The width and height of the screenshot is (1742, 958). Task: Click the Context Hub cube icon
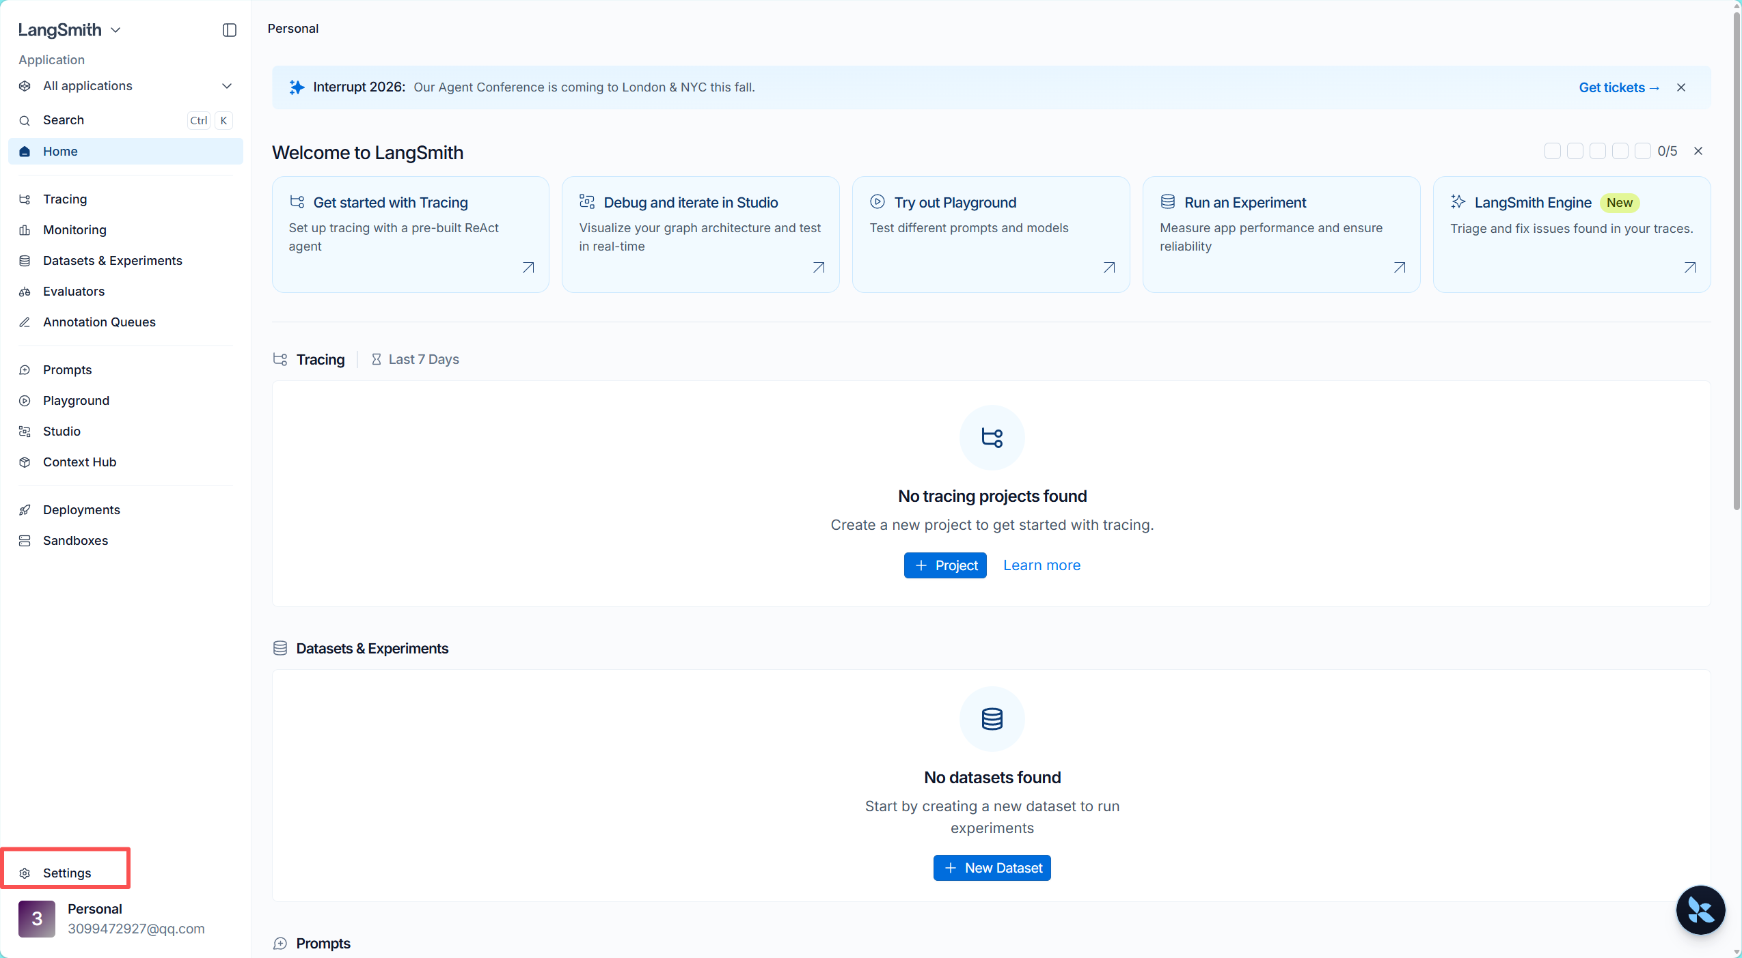point(25,462)
